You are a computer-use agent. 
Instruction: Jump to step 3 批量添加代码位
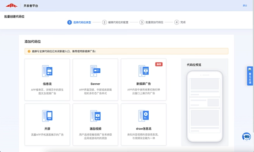(x=151, y=22)
